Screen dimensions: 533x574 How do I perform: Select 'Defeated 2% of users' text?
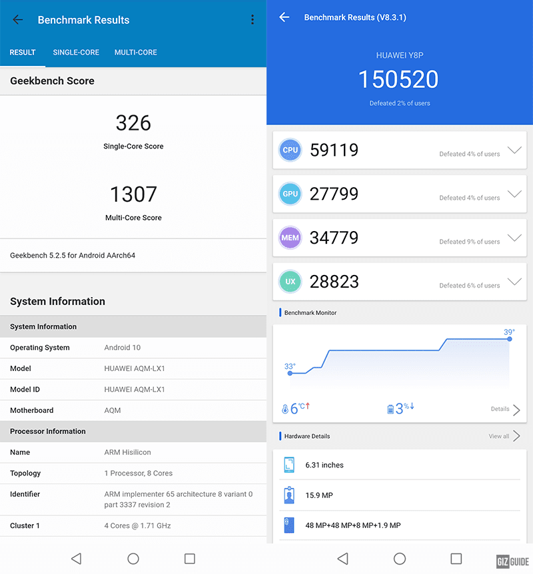coord(400,103)
